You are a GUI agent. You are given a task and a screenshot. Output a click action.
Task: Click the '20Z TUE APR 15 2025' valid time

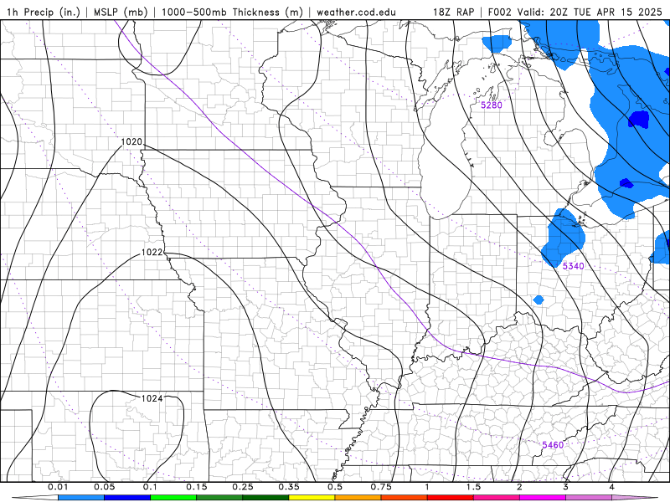click(606, 12)
